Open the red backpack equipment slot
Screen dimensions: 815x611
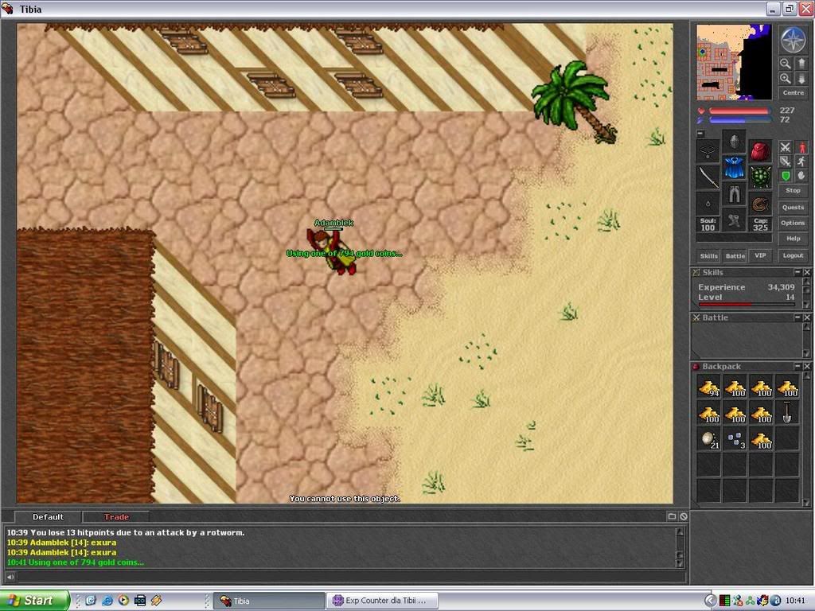[760, 152]
